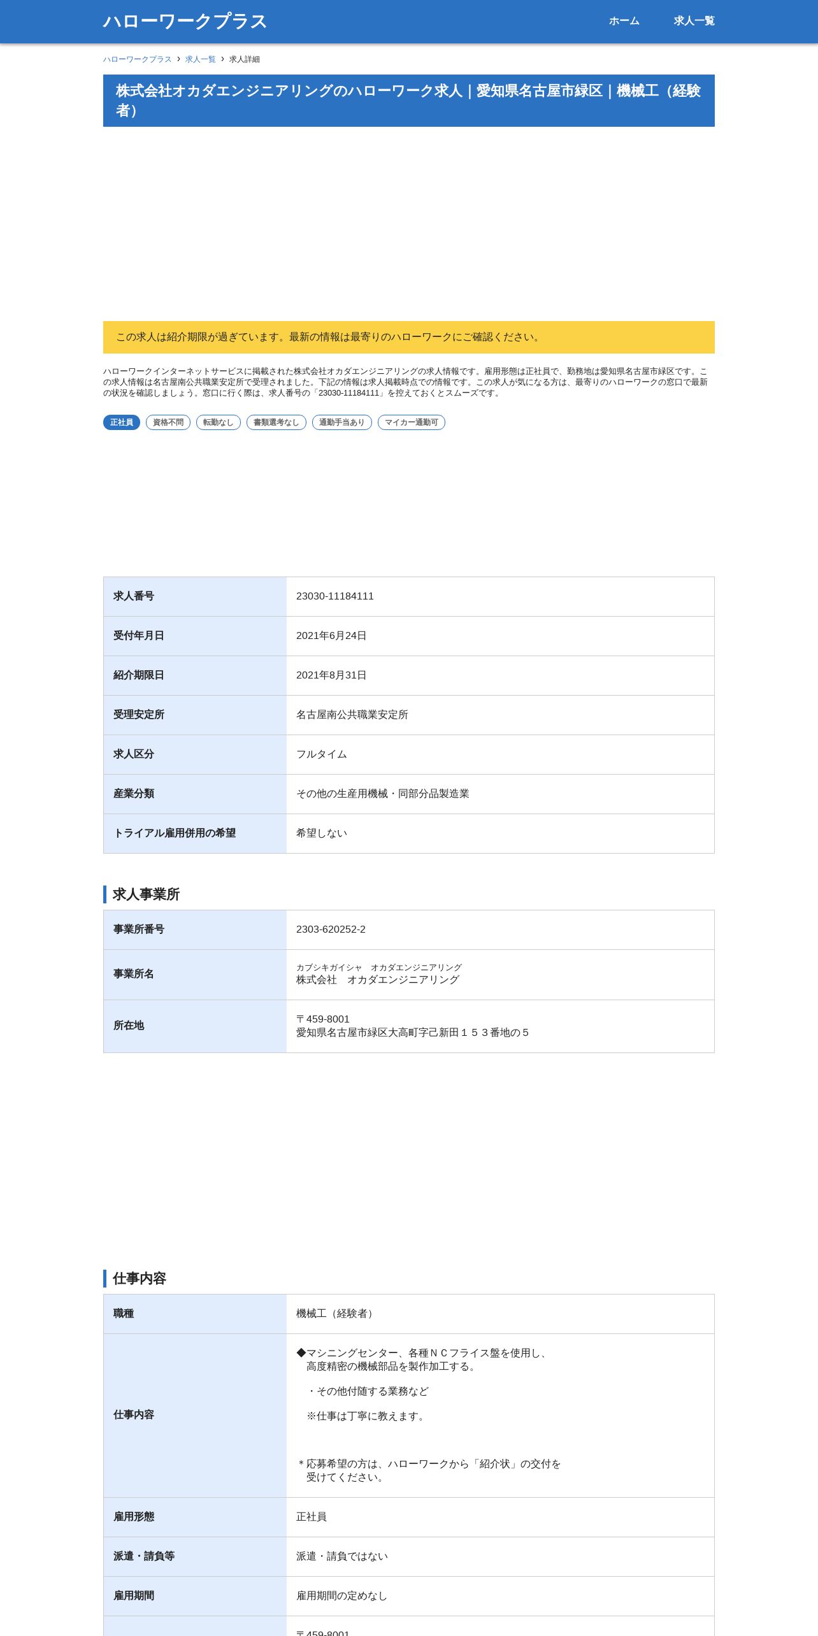The width and height of the screenshot is (818, 1636).
Task: Click フルタイム value
Action: [x=322, y=754]
